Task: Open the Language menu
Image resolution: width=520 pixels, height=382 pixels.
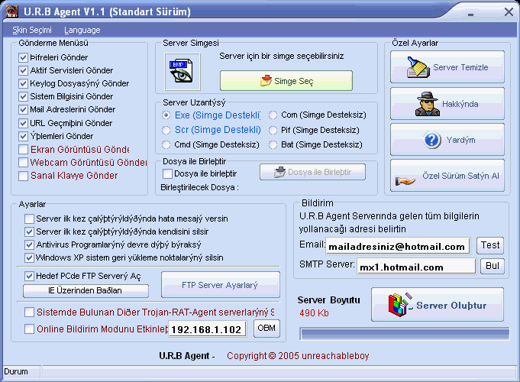Action: point(82,30)
